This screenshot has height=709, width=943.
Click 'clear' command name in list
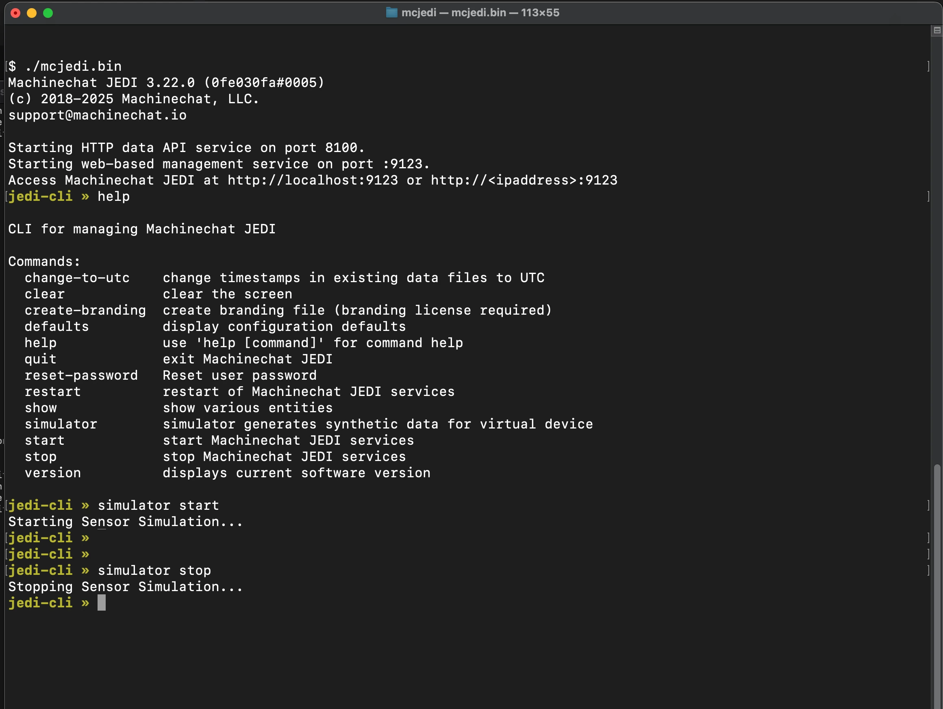tap(44, 294)
